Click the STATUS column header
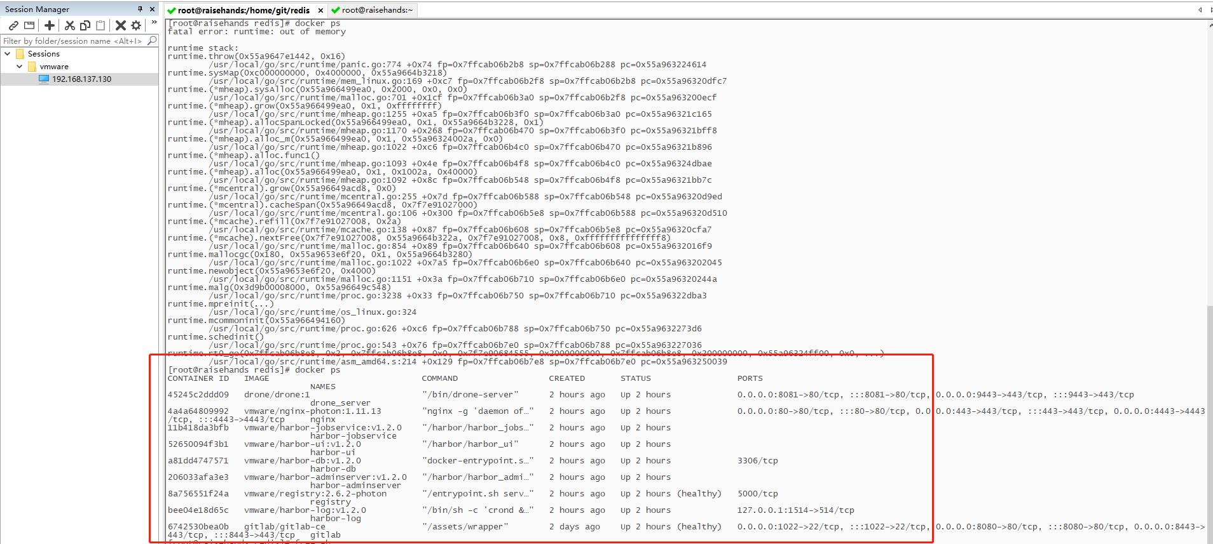The height and width of the screenshot is (544, 1213). coord(635,378)
